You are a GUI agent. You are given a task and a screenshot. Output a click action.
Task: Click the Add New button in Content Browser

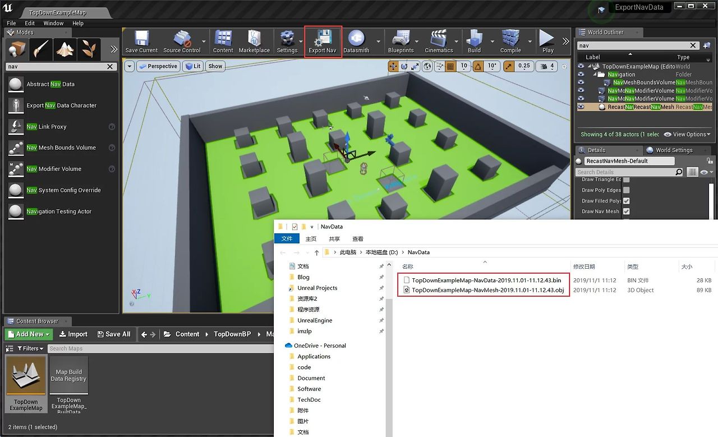29,334
